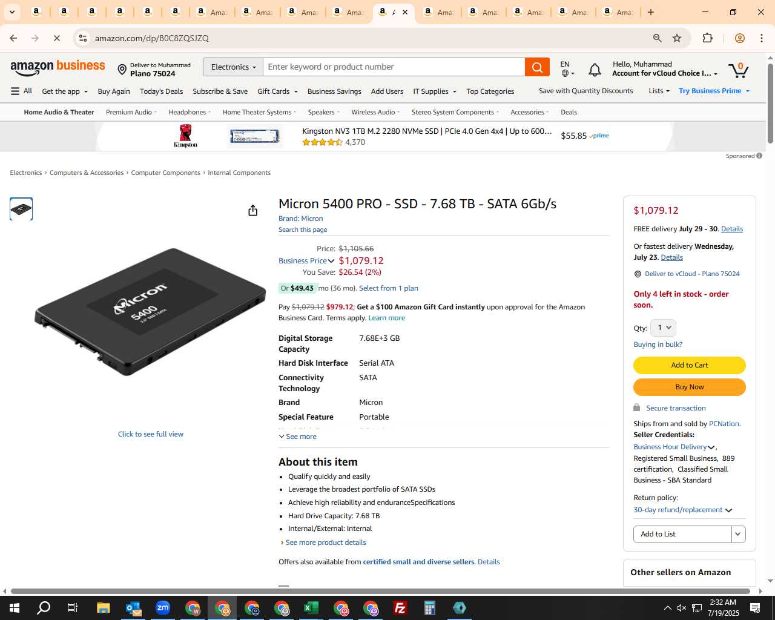Select Headphones in the sub-navigation
The height and width of the screenshot is (620, 775).
[x=190, y=112]
